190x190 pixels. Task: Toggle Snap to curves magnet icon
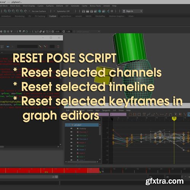(x=9, y=11)
